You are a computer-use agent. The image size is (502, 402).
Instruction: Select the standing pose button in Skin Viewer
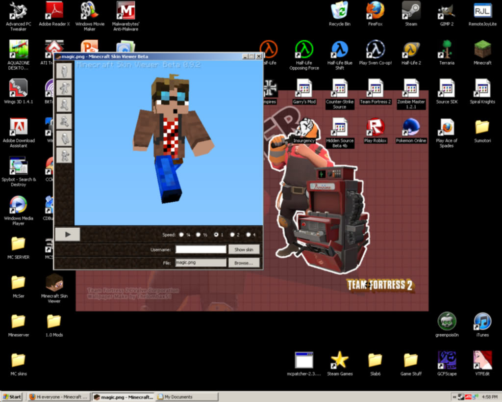point(64,71)
